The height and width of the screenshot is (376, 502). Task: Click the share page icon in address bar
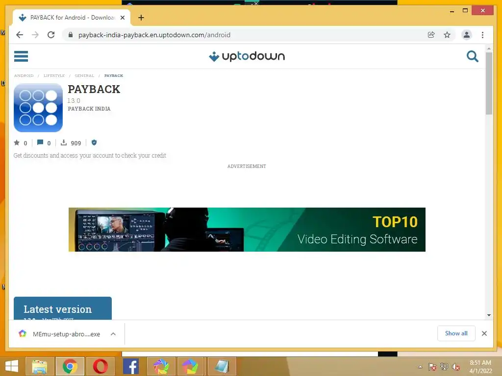pos(431,35)
